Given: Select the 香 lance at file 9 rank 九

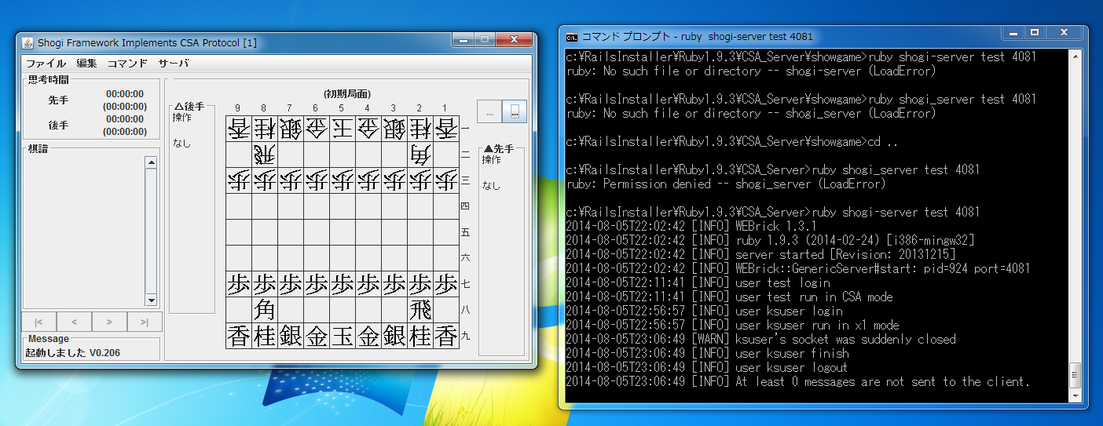Looking at the screenshot, I should [x=239, y=335].
